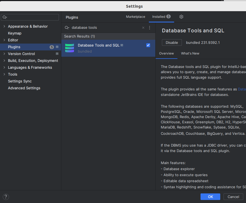
Task: Confirm settings with OK button
Action: [210, 197]
